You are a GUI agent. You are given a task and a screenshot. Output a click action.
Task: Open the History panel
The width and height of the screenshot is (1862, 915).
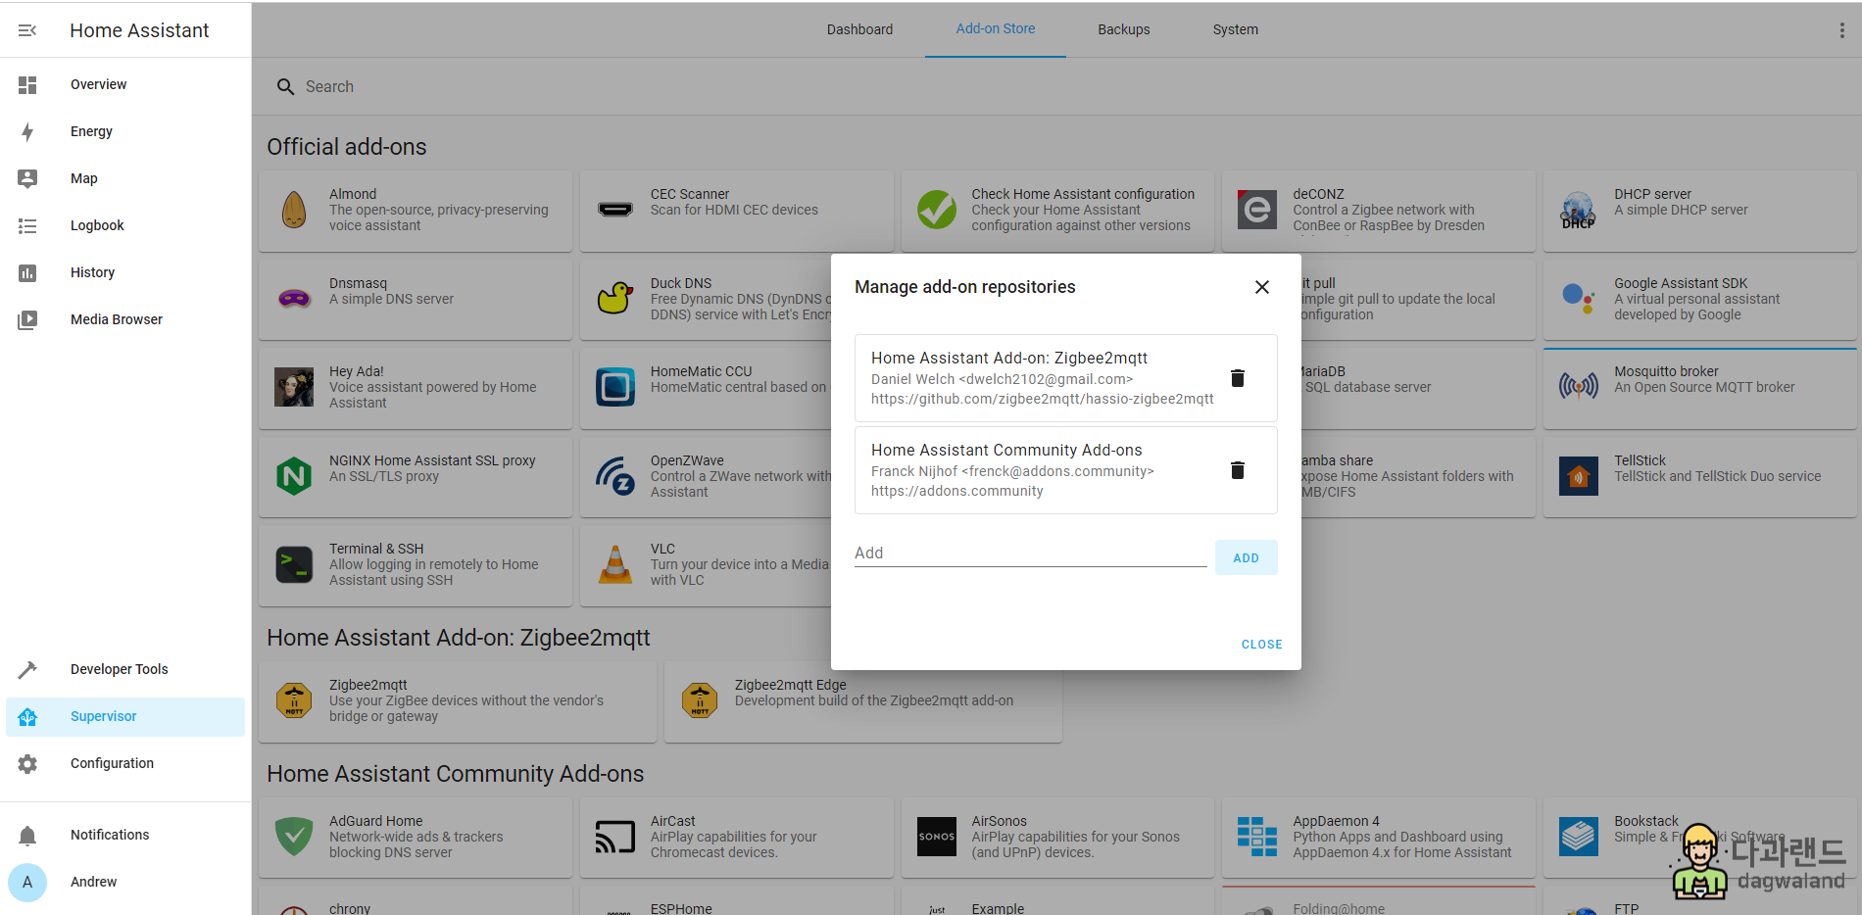click(x=125, y=272)
